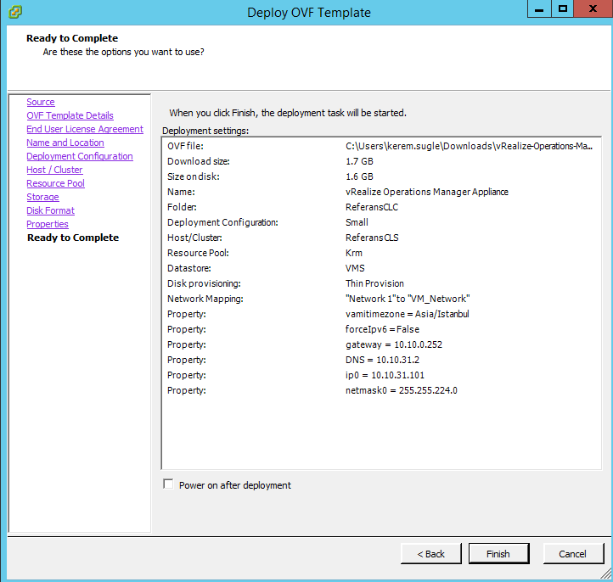The image size is (613, 582).
Task: Click Deployment Configuration value Small
Action: coord(357,222)
